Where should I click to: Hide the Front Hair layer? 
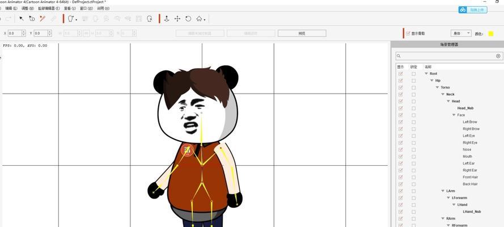coord(400,177)
